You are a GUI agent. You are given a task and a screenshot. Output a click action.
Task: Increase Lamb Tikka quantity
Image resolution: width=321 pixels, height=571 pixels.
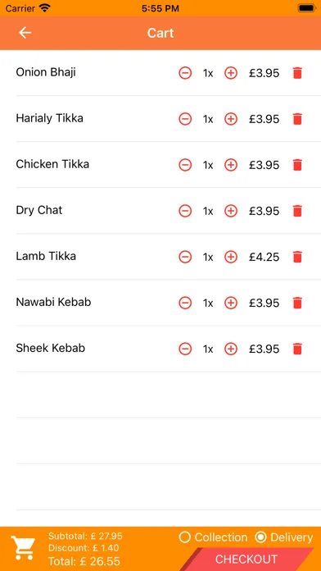pyautogui.click(x=230, y=257)
